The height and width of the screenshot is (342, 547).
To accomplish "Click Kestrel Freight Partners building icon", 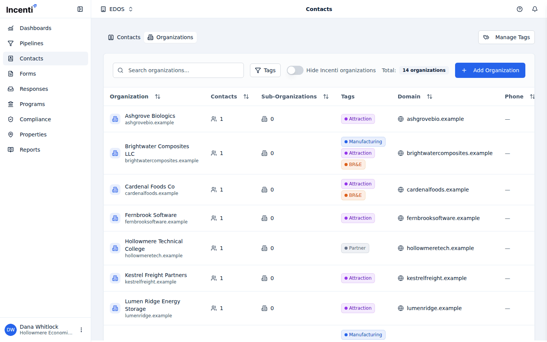I will tap(115, 278).
